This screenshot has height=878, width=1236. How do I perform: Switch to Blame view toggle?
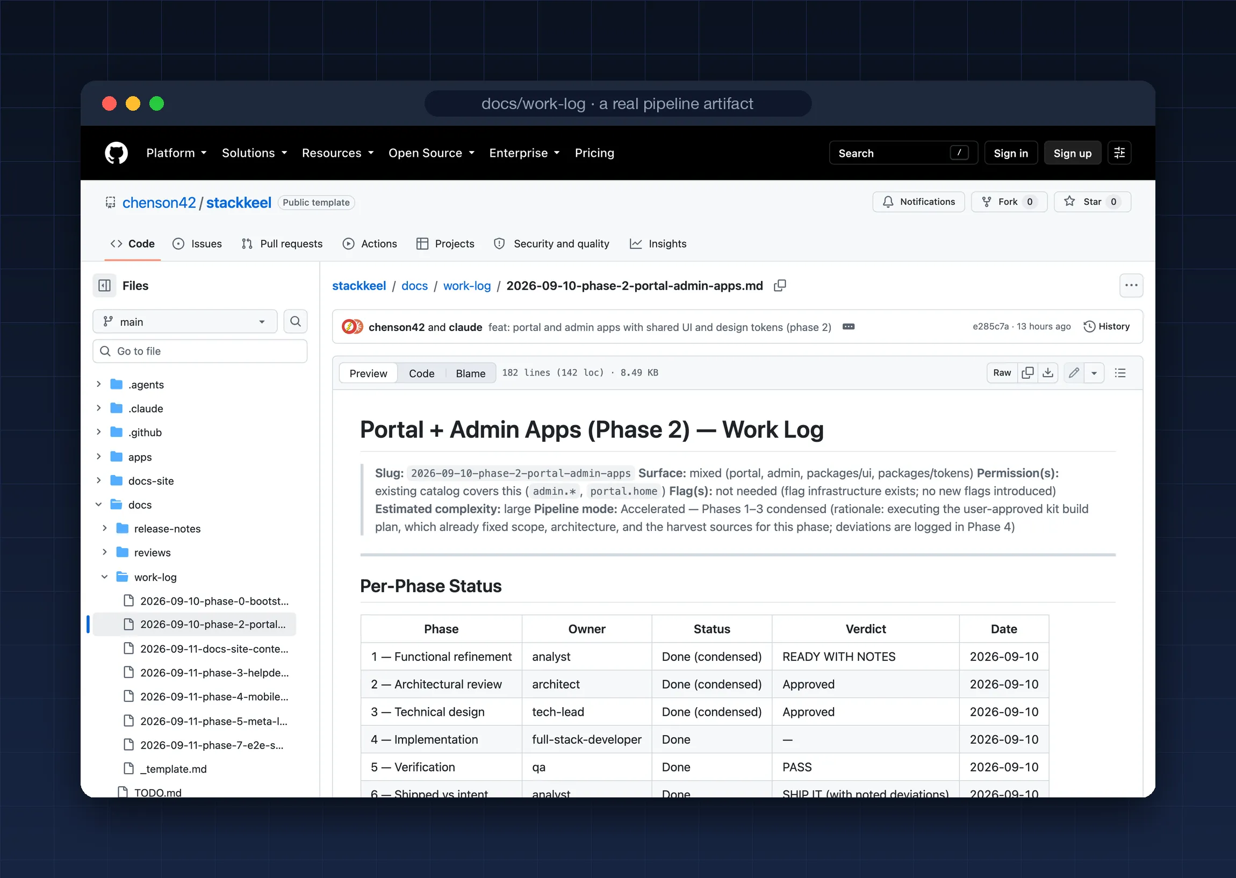point(470,373)
